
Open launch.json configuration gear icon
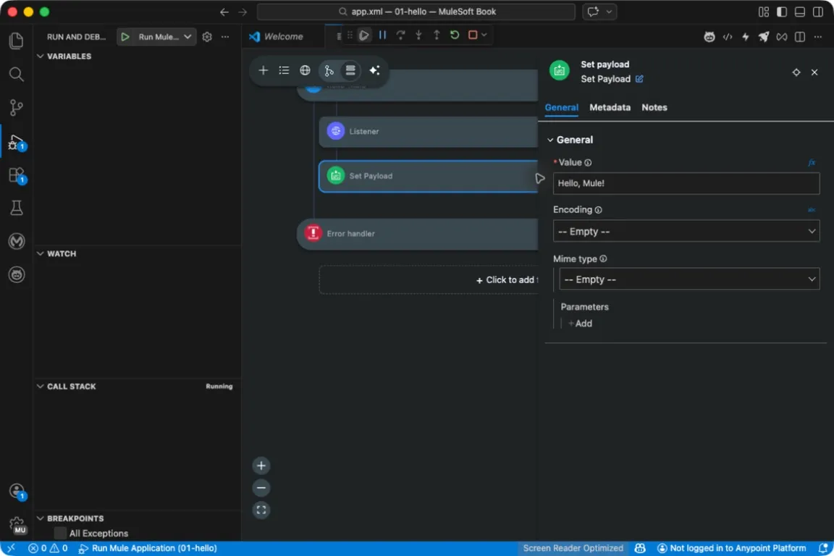point(207,37)
